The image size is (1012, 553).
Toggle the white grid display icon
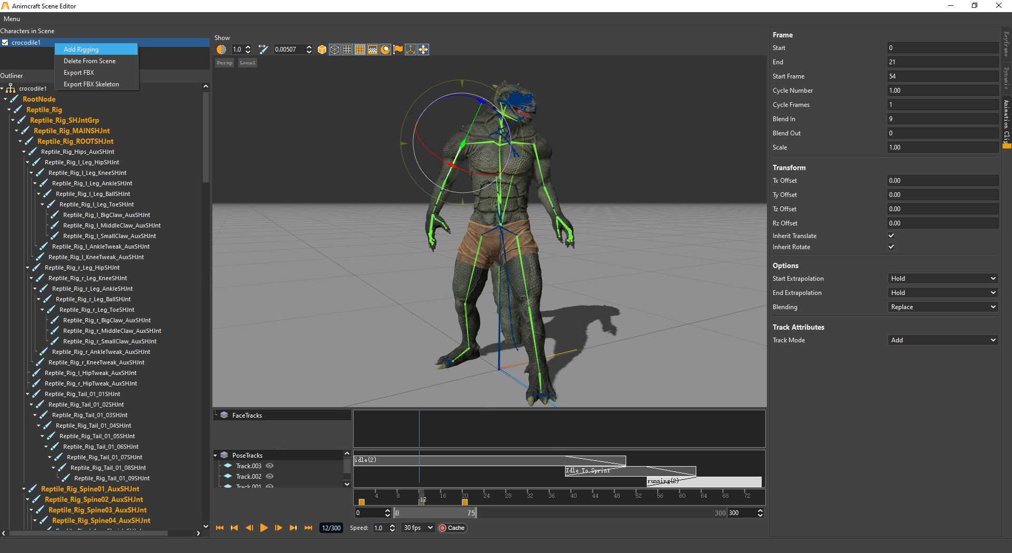tap(347, 50)
